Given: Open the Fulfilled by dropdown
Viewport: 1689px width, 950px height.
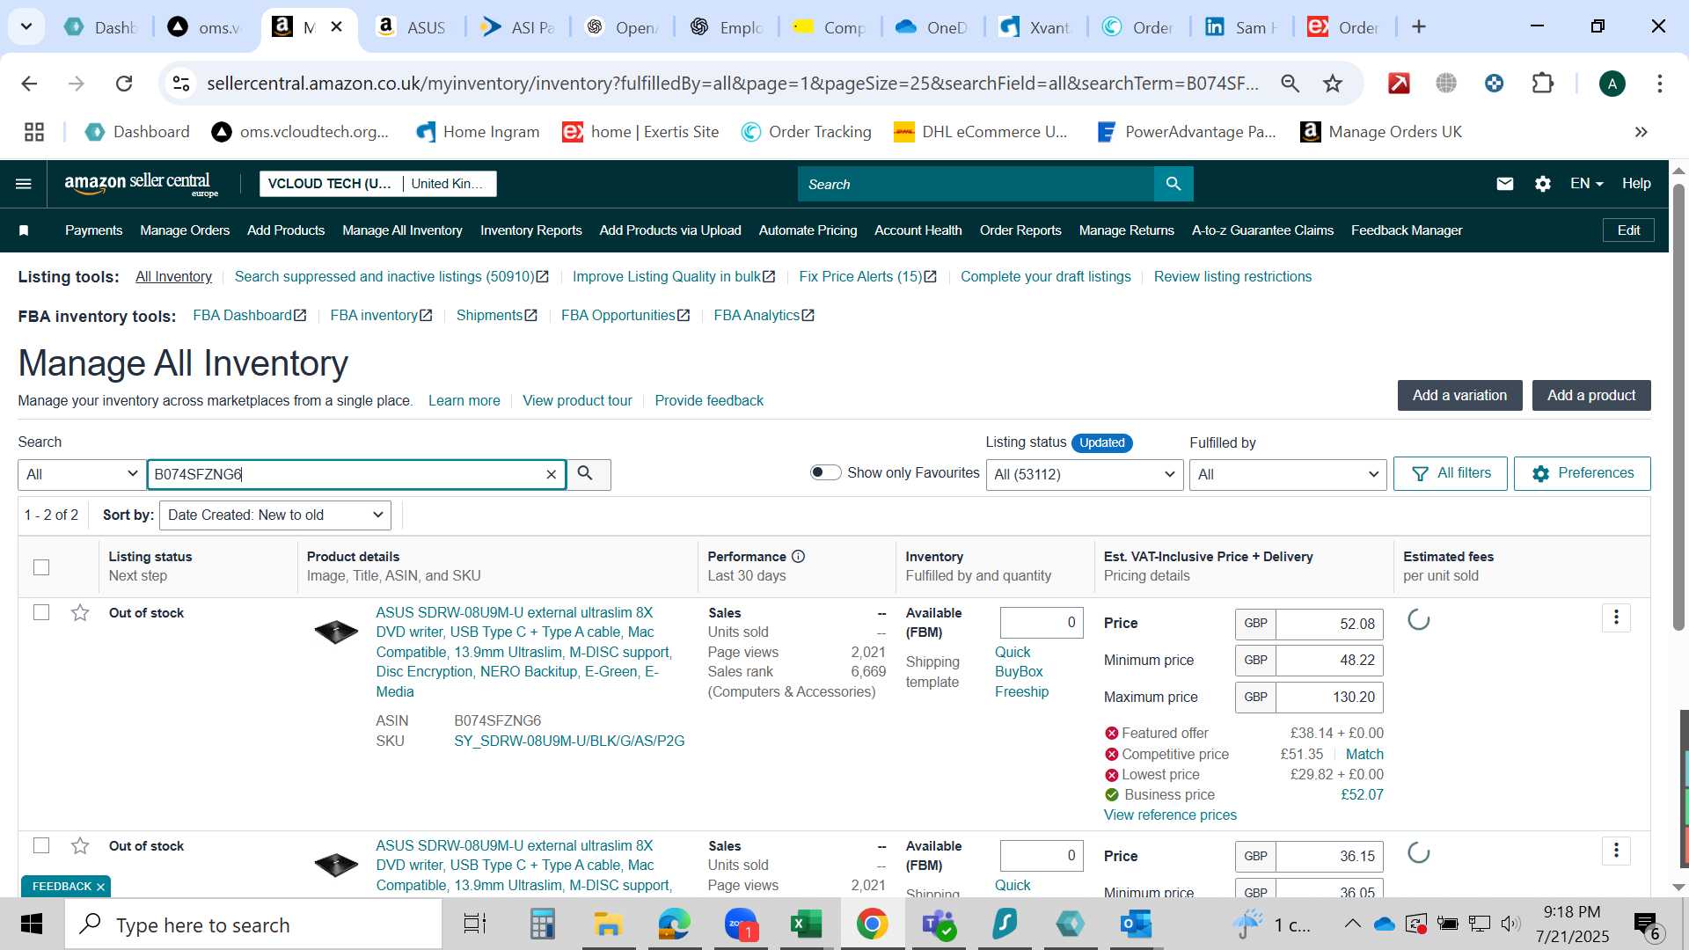Looking at the screenshot, I should coord(1288,474).
